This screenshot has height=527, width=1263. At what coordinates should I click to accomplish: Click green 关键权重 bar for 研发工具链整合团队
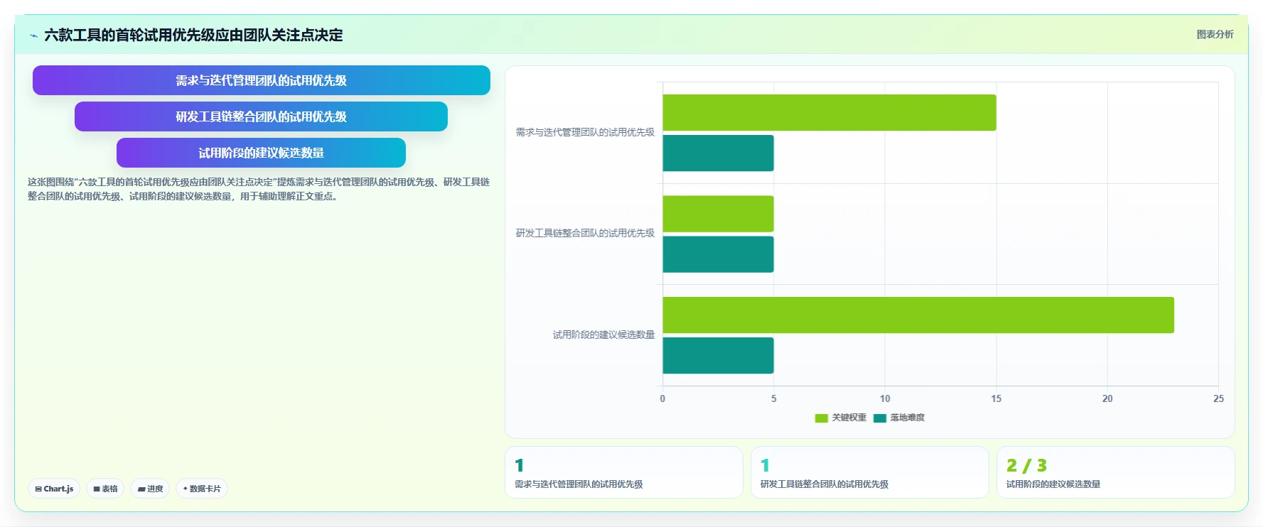coord(718,214)
